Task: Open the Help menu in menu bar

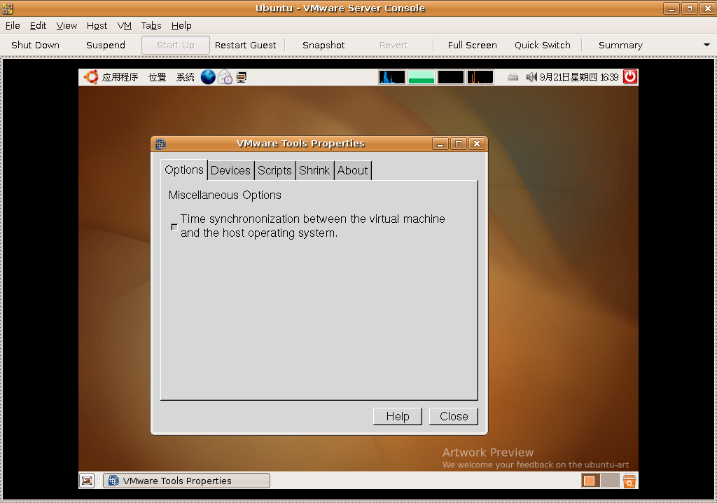Action: [x=181, y=26]
